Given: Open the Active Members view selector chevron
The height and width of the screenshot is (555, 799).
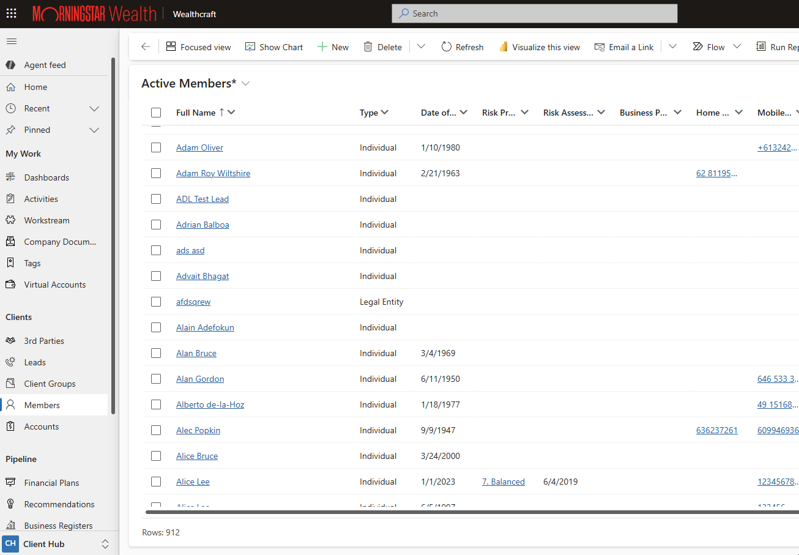Looking at the screenshot, I should (x=246, y=84).
